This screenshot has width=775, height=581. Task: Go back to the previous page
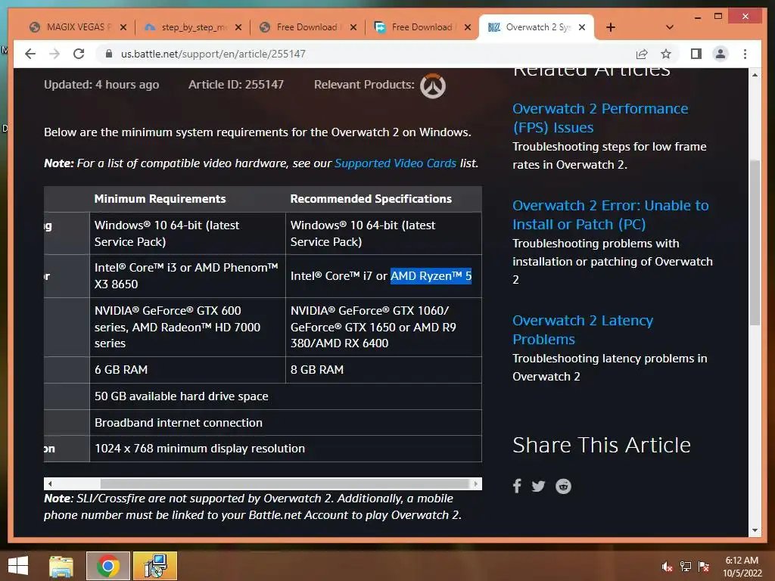click(x=30, y=54)
